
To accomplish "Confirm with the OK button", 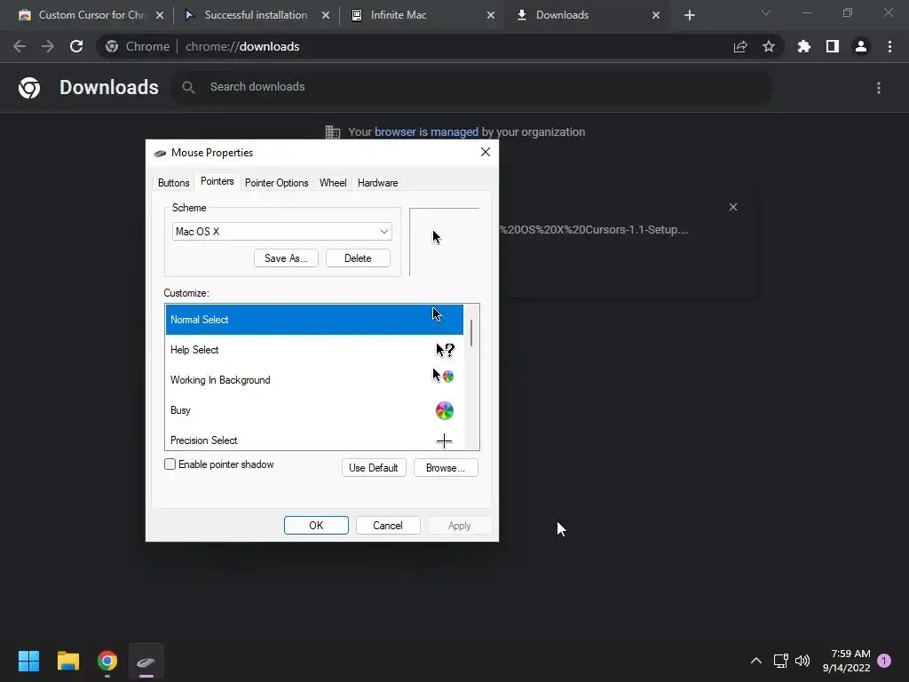I will pos(316,526).
